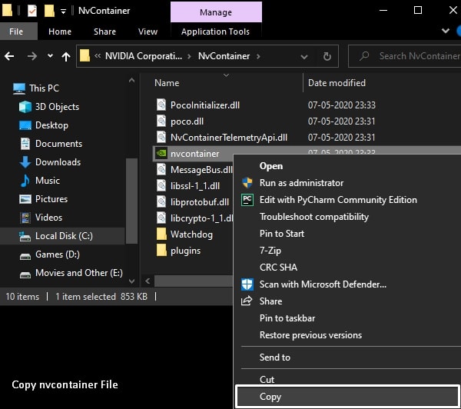Click the New folder quick access icon
The image size is (461, 409).
coord(49,11)
